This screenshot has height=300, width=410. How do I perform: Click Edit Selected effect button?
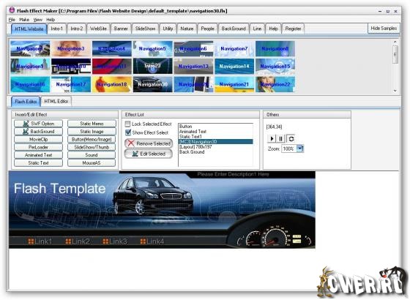(149, 154)
